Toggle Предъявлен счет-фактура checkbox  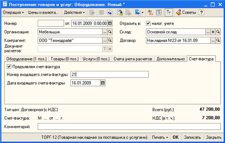click(x=9, y=67)
